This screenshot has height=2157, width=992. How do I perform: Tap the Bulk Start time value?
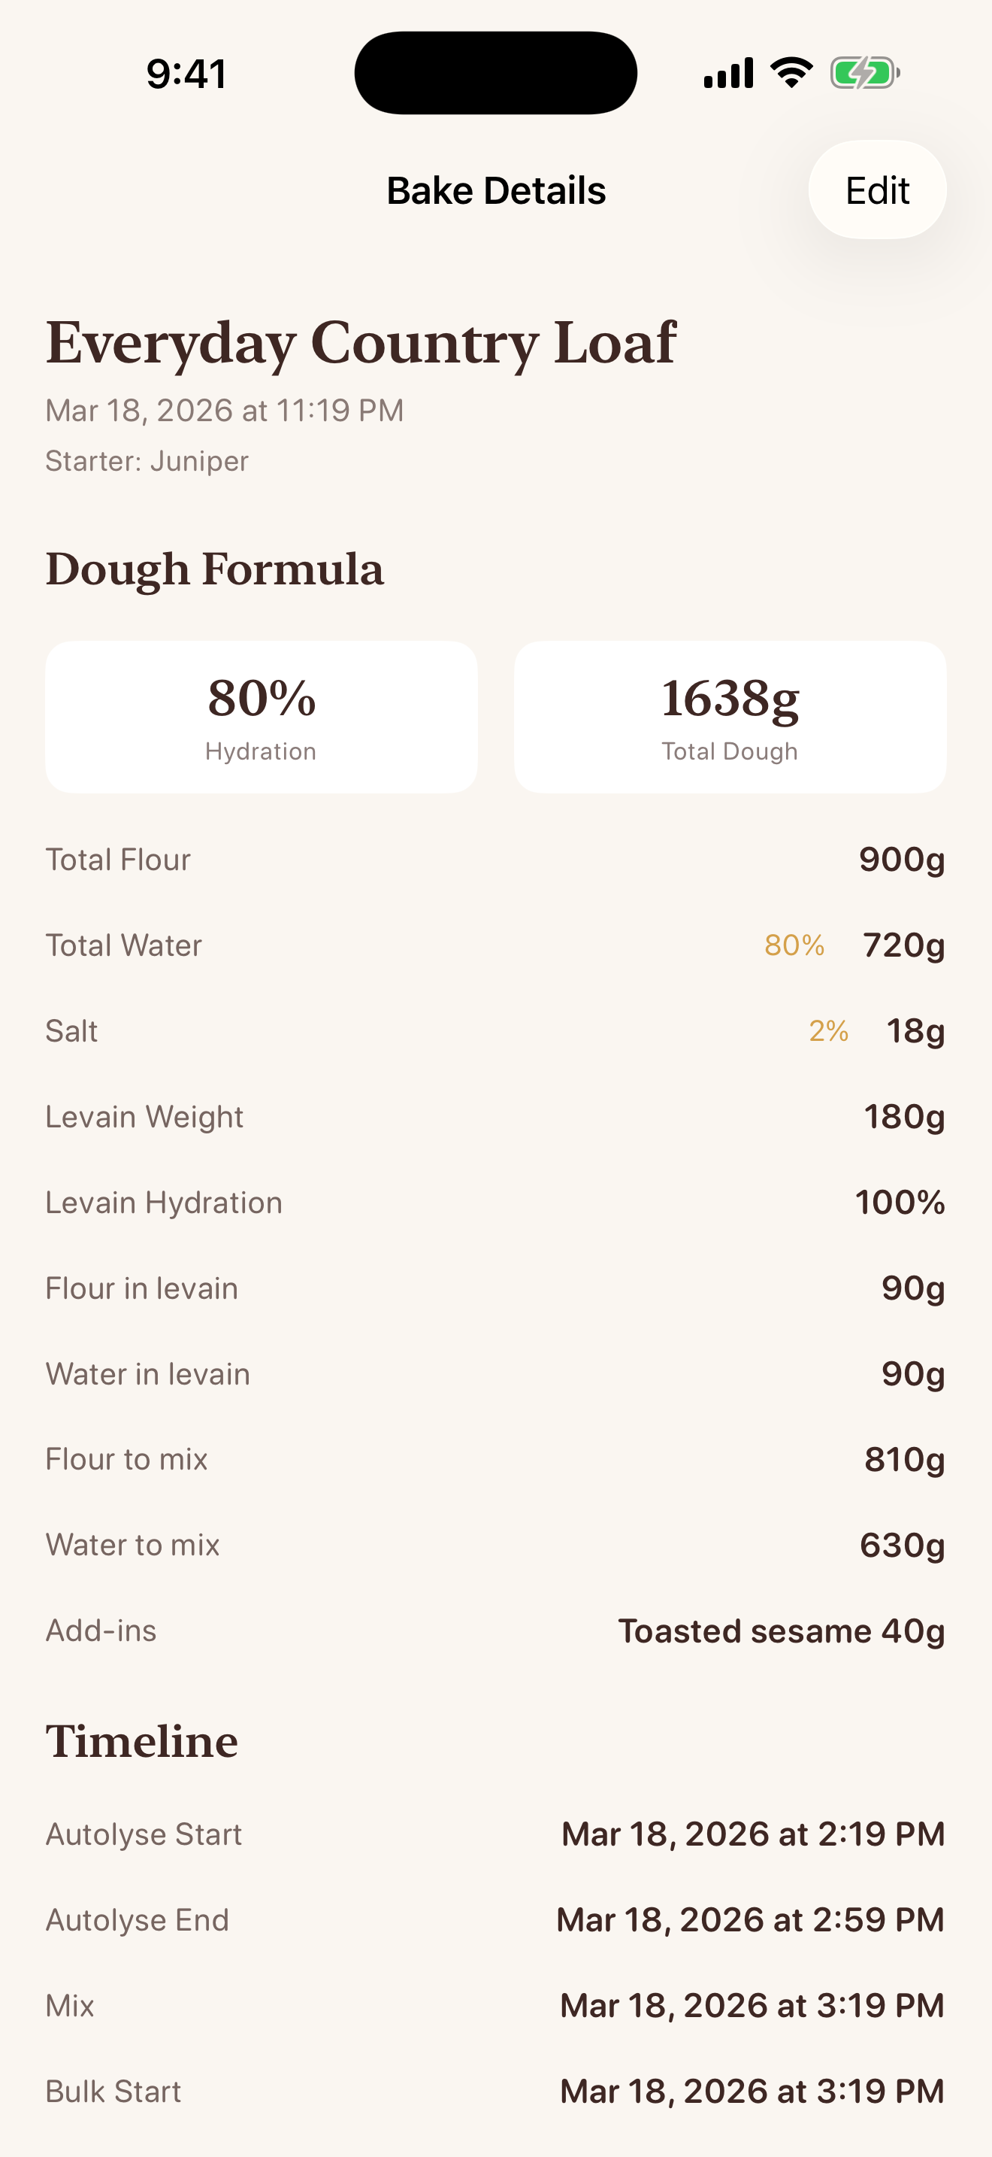tap(752, 2092)
